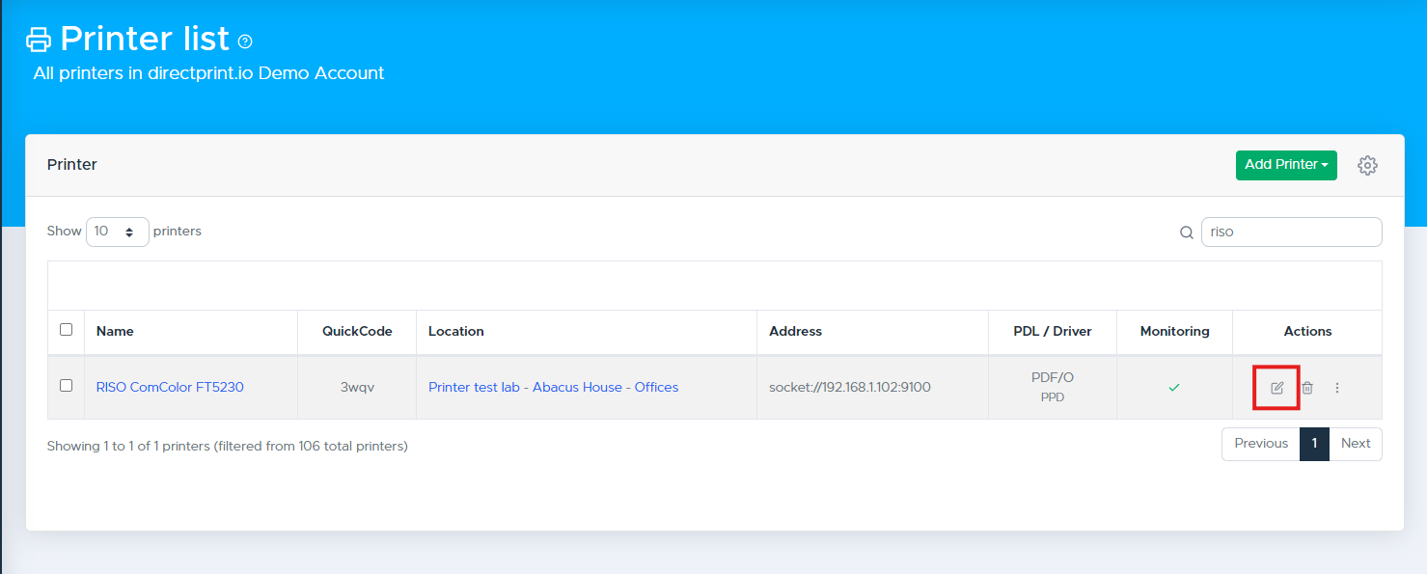
Task: Click the Actions column header
Action: 1307,331
